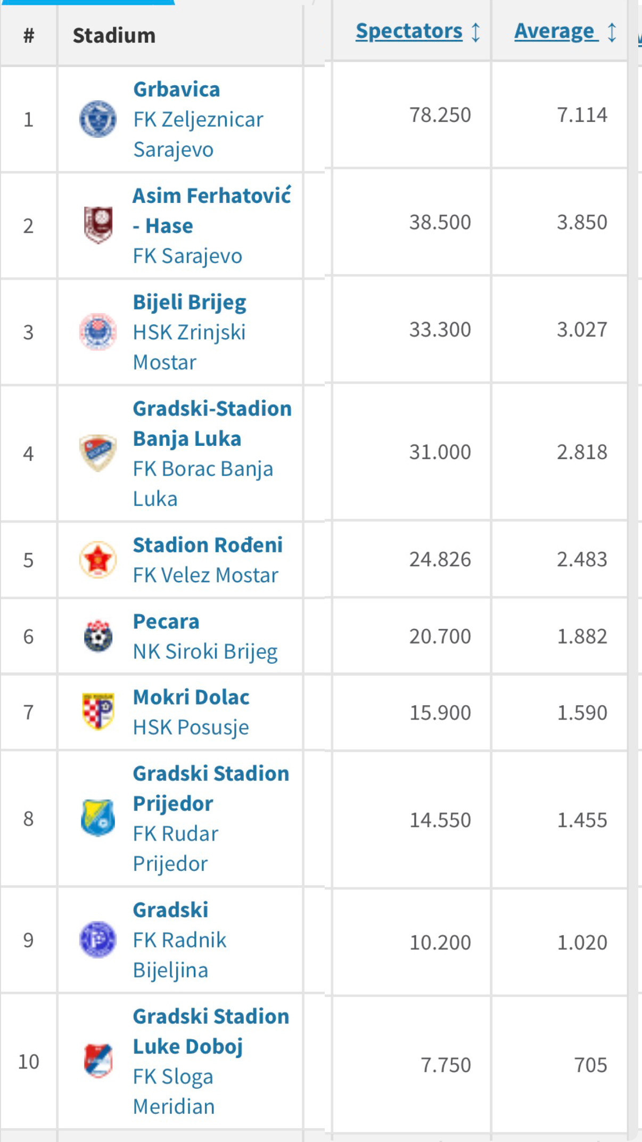Click the HSK Zrinjski Mostar crest
The image size is (642, 1142).
click(98, 332)
